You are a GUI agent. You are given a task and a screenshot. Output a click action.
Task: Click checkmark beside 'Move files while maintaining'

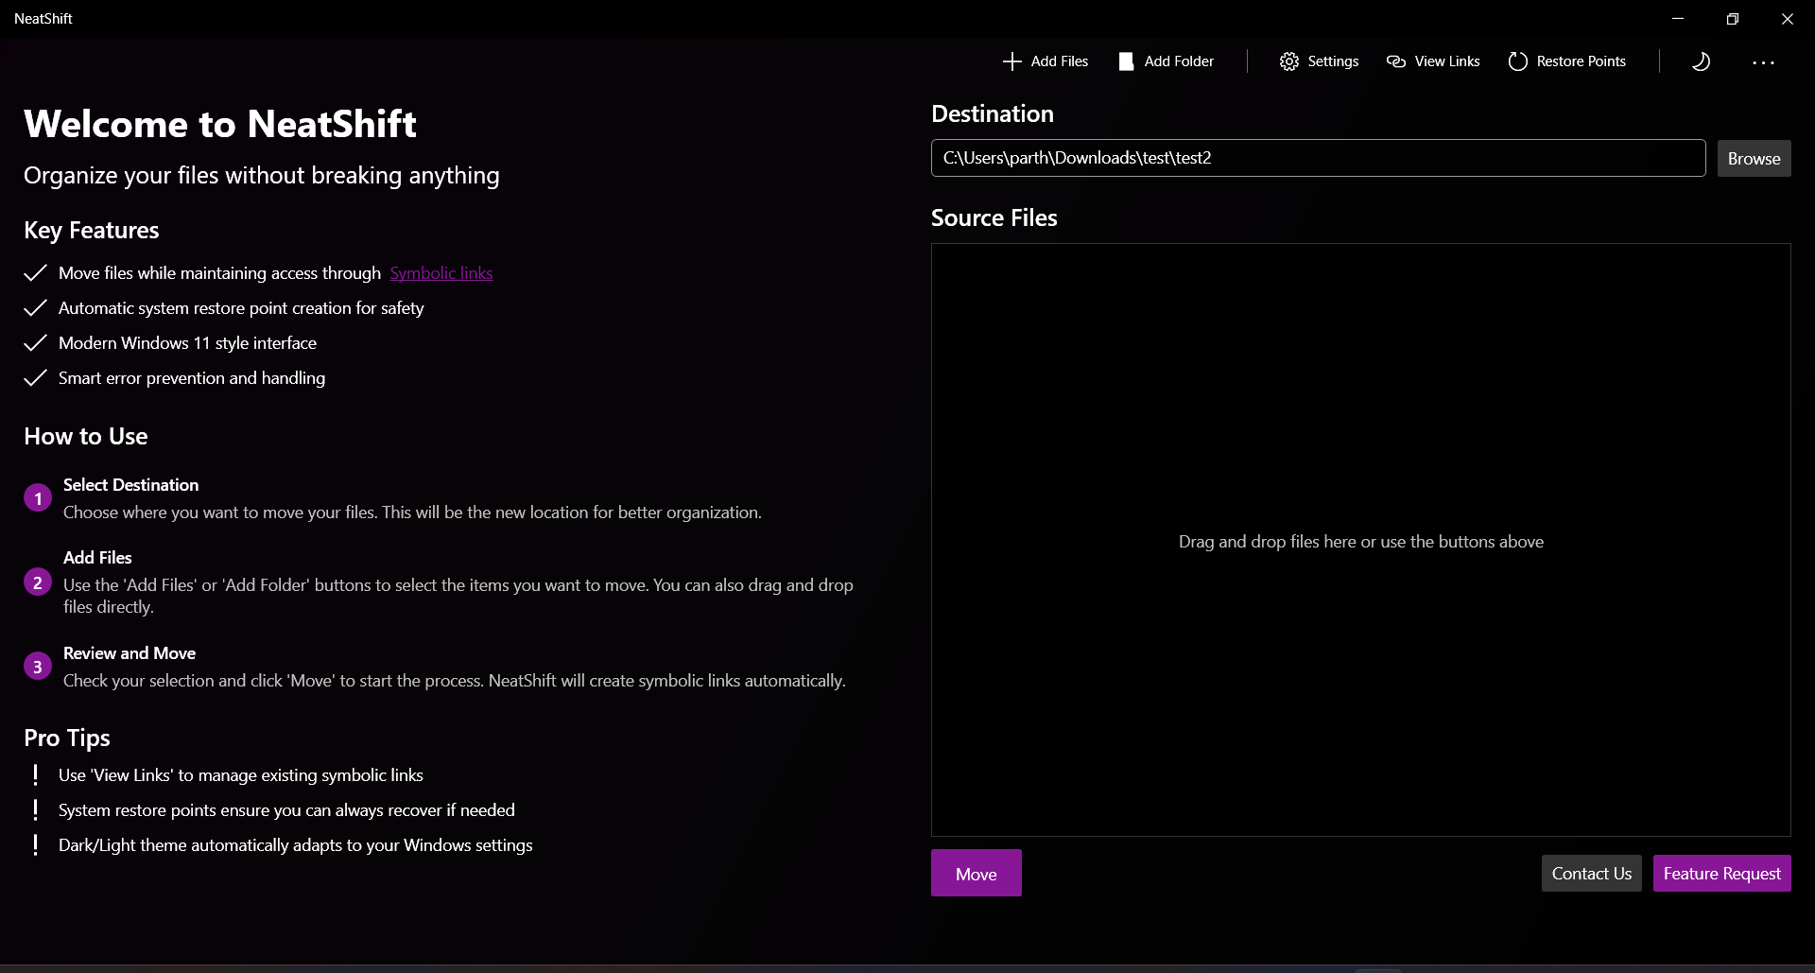click(x=35, y=273)
